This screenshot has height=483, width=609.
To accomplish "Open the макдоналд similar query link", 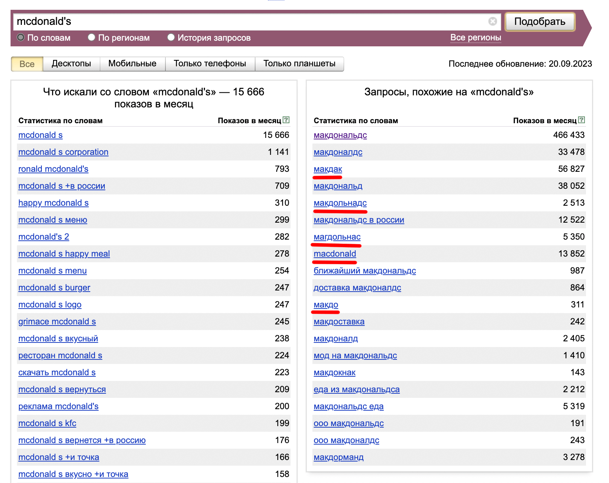I will (x=336, y=338).
